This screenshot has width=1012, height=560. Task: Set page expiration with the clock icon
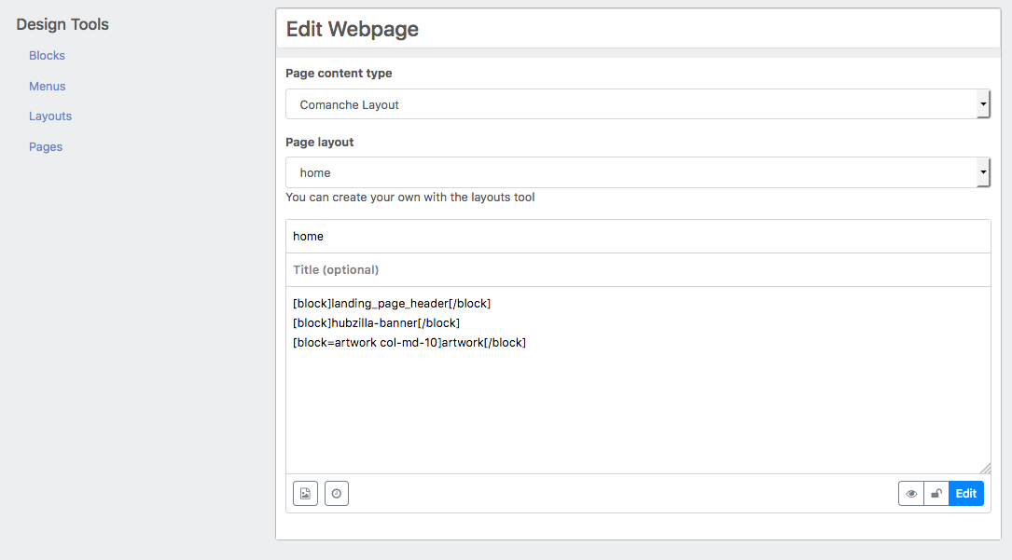(336, 493)
